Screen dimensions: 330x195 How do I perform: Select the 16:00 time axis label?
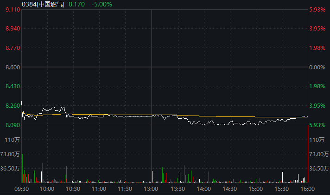pyautogui.click(x=308, y=189)
